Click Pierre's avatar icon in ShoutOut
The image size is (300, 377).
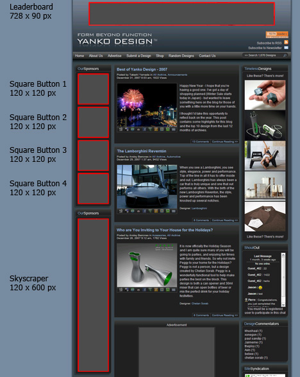[x=246, y=300]
